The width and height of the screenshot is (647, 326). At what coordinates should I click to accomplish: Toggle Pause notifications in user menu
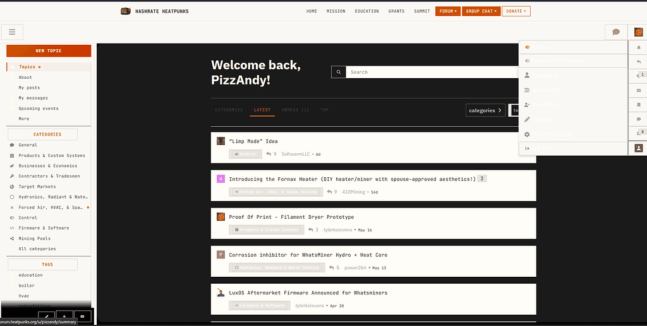point(573,61)
